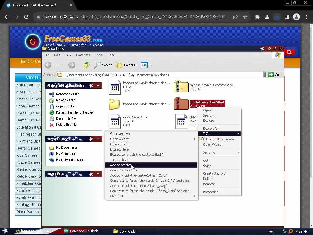
Task: Open Search in the Explorer toolbar
Action: (x=103, y=65)
